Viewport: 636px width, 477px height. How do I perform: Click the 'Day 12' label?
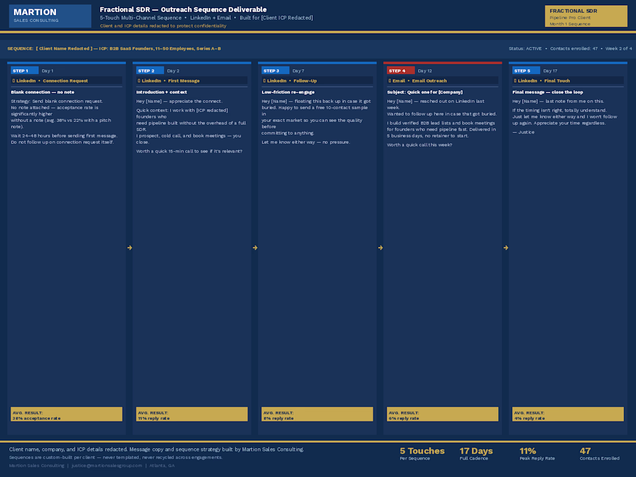click(425, 71)
